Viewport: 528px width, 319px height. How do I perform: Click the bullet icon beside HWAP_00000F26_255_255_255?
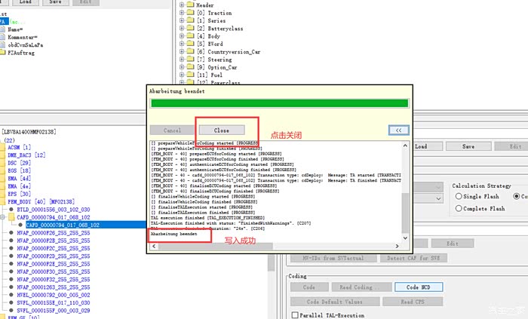[x=11, y=232]
